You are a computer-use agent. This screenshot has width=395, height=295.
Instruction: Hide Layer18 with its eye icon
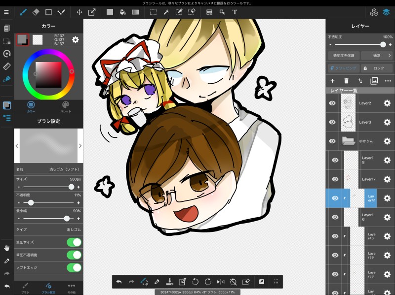click(335, 160)
